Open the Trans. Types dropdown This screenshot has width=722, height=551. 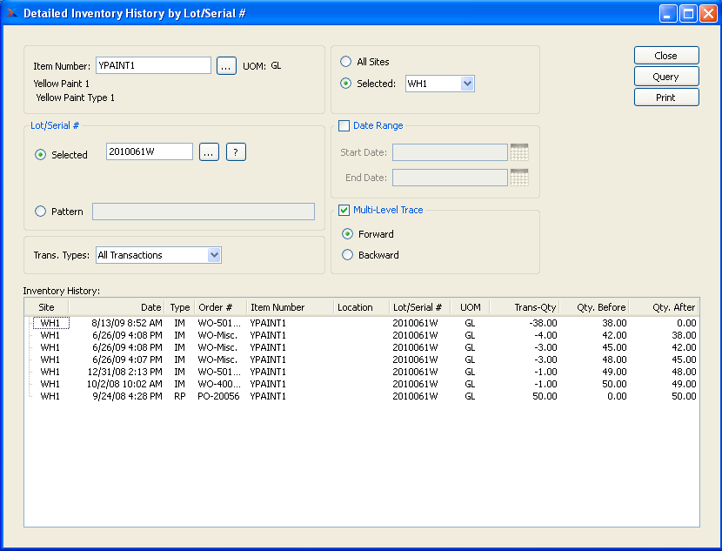pos(214,255)
